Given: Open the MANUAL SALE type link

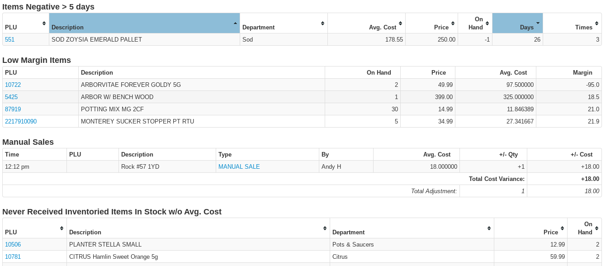Looking at the screenshot, I should pyautogui.click(x=239, y=166).
